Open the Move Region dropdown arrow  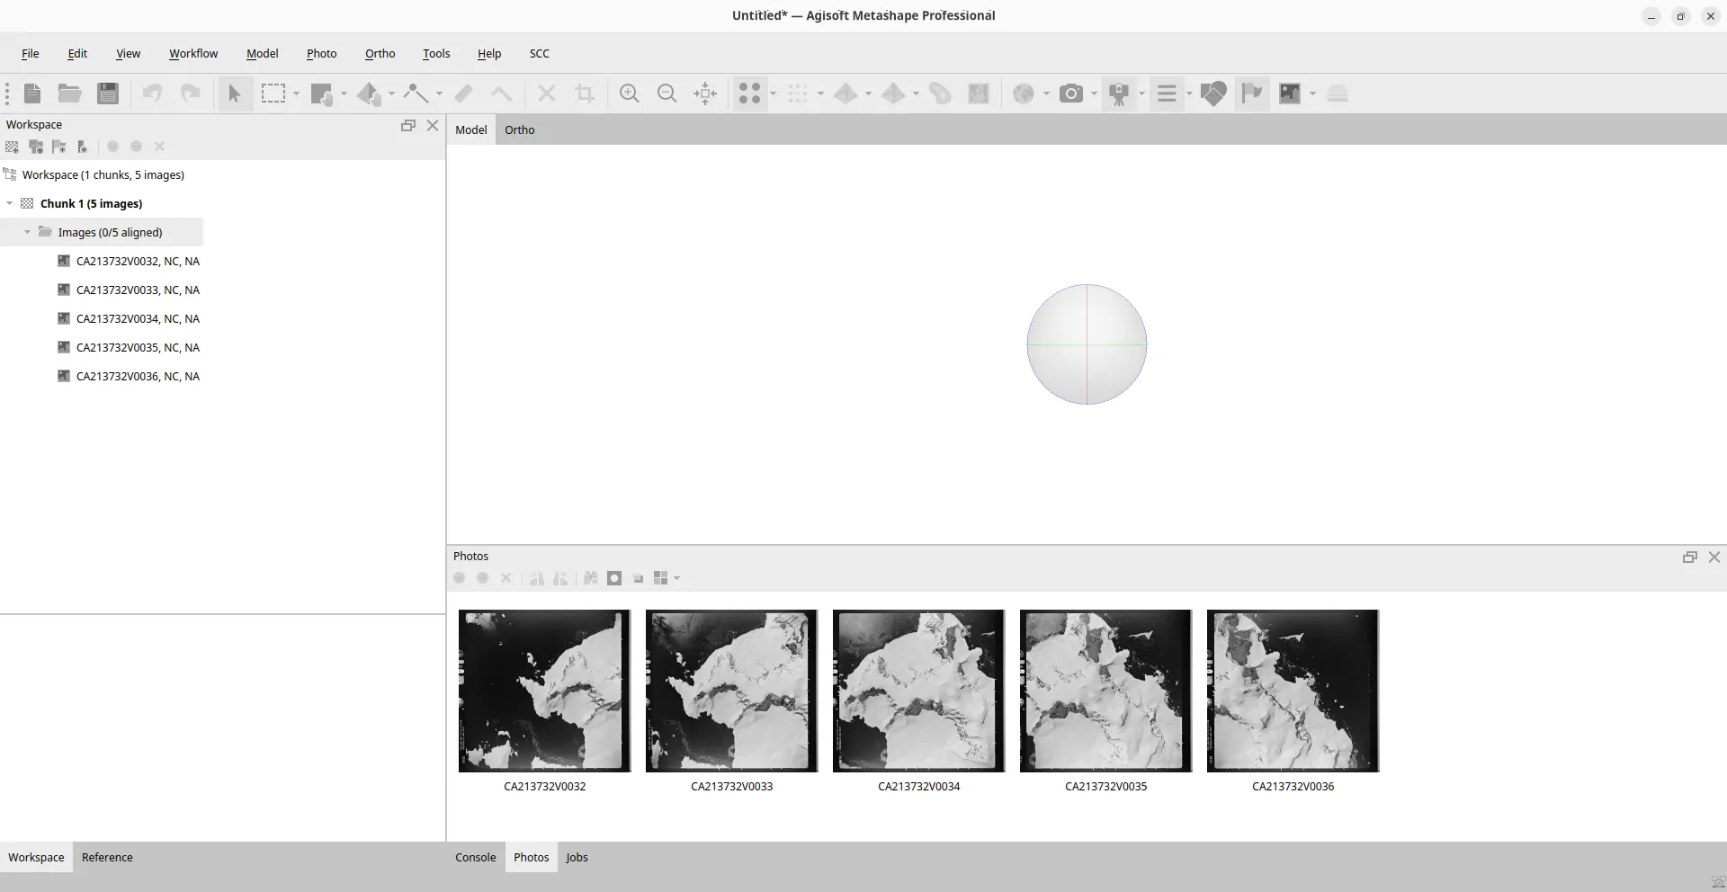tap(344, 94)
